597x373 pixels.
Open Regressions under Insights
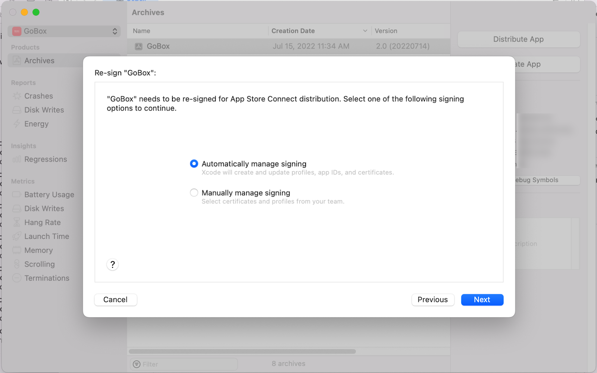[46, 159]
